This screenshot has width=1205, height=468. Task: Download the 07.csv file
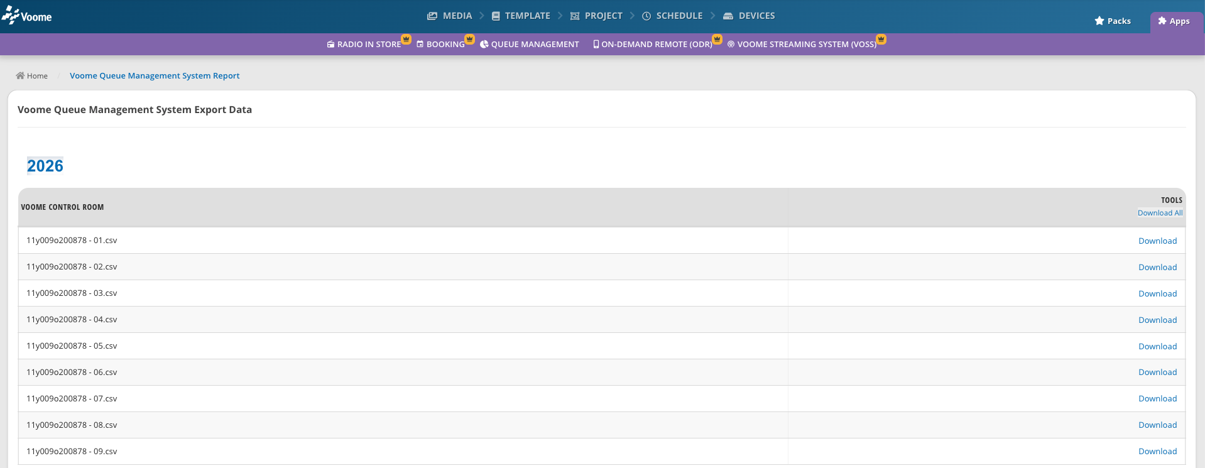click(1157, 399)
